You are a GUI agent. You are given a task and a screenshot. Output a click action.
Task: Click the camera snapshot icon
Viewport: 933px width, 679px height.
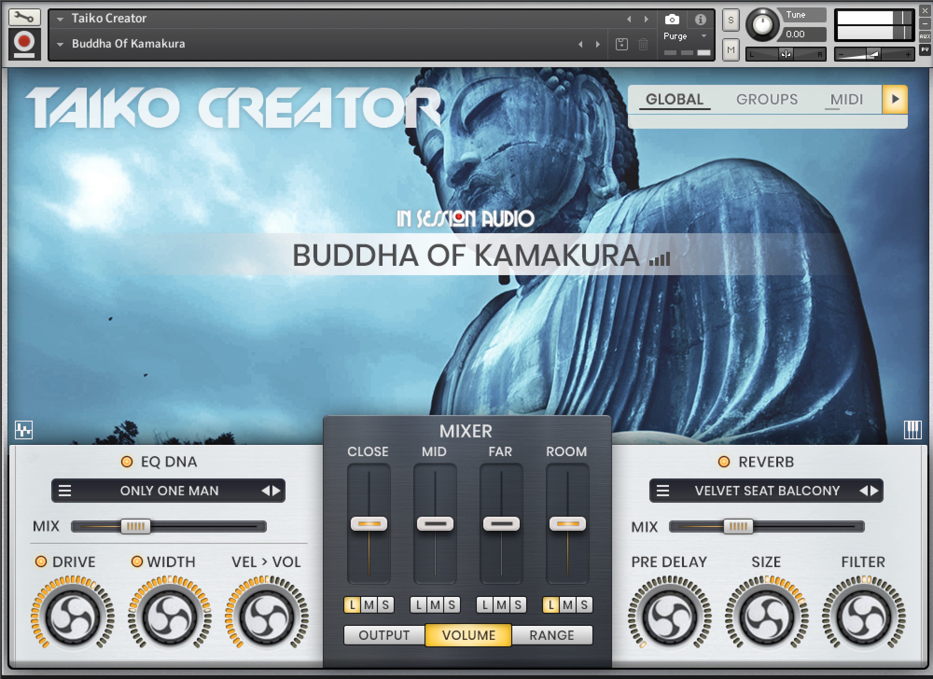[x=672, y=19]
